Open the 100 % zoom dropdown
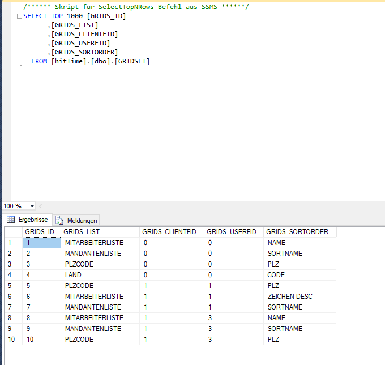The width and height of the screenshot is (385, 365). tap(32, 207)
